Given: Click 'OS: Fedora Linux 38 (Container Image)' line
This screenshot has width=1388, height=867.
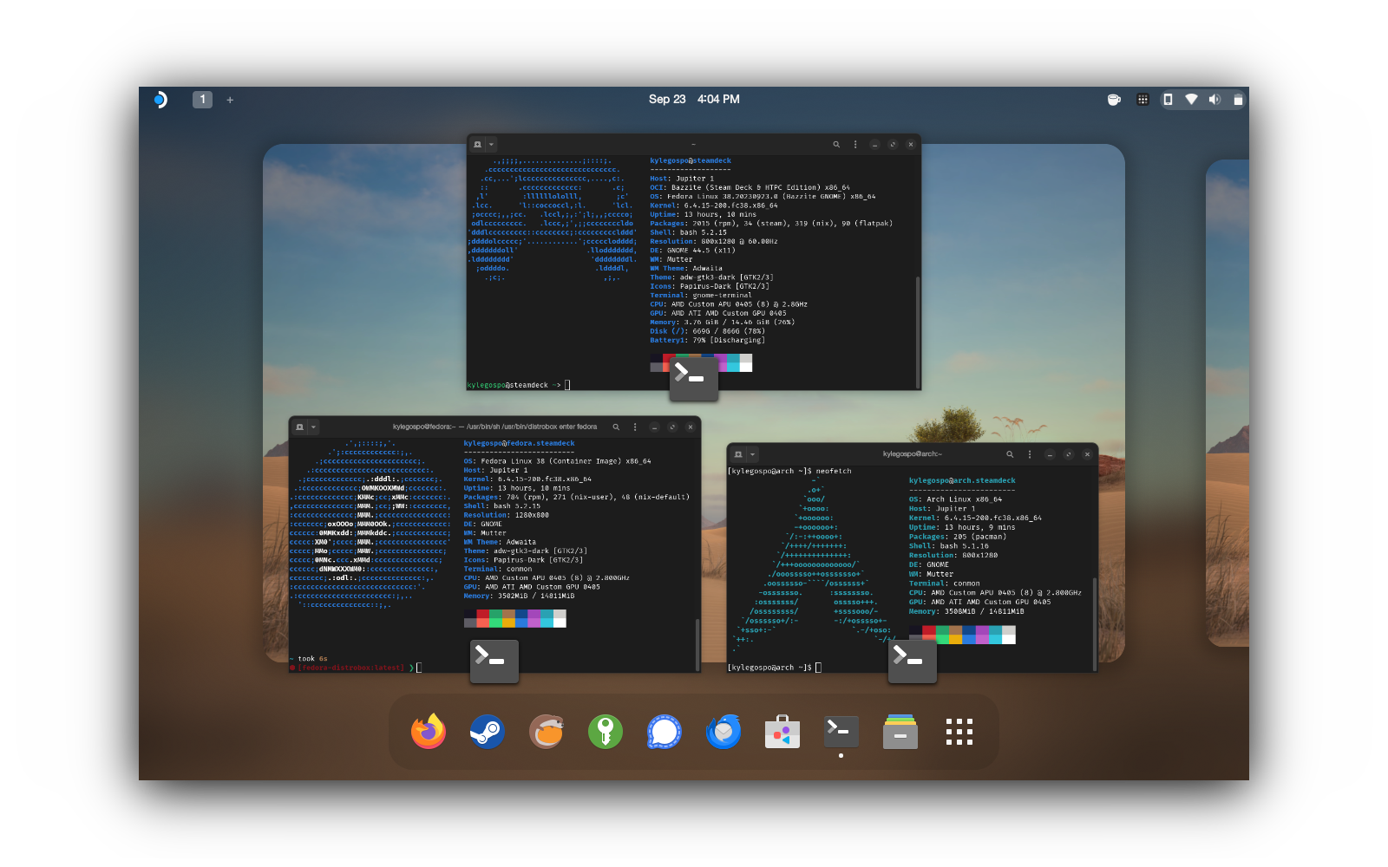Looking at the screenshot, I should (x=557, y=461).
